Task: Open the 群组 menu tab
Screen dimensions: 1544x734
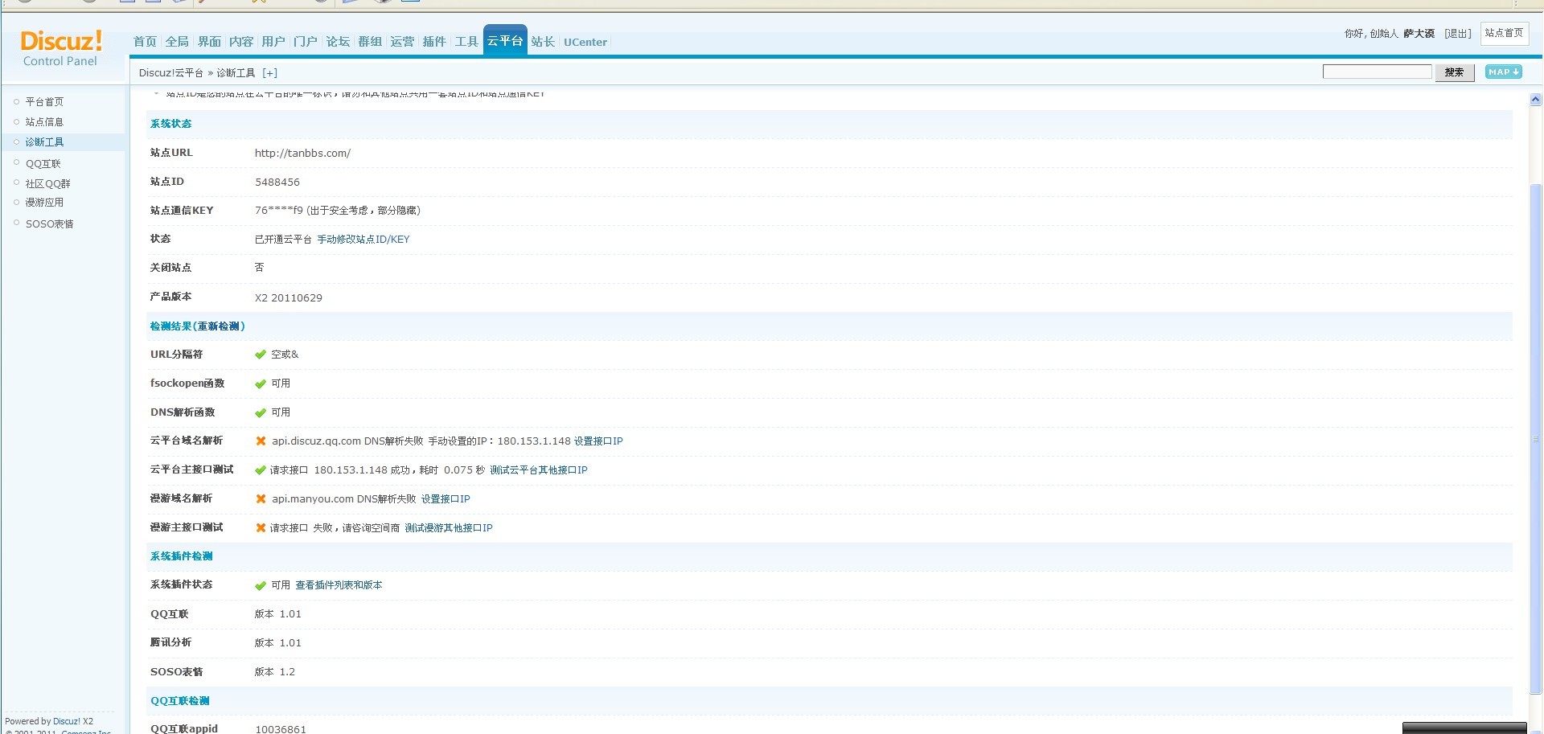Action: [x=370, y=42]
